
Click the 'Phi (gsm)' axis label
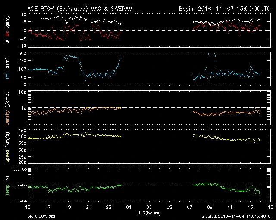coord(7,68)
